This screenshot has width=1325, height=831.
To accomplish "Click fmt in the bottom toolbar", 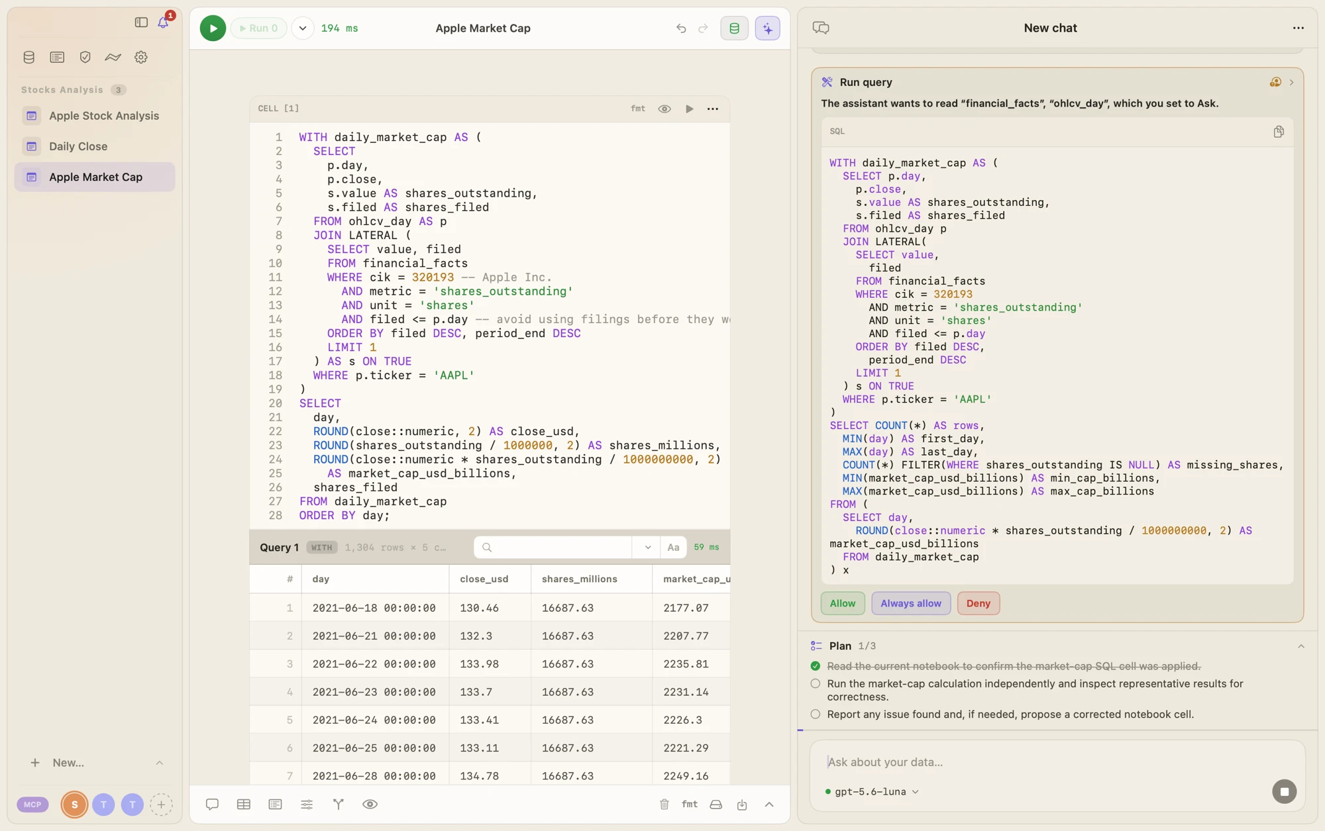I will (x=689, y=804).
